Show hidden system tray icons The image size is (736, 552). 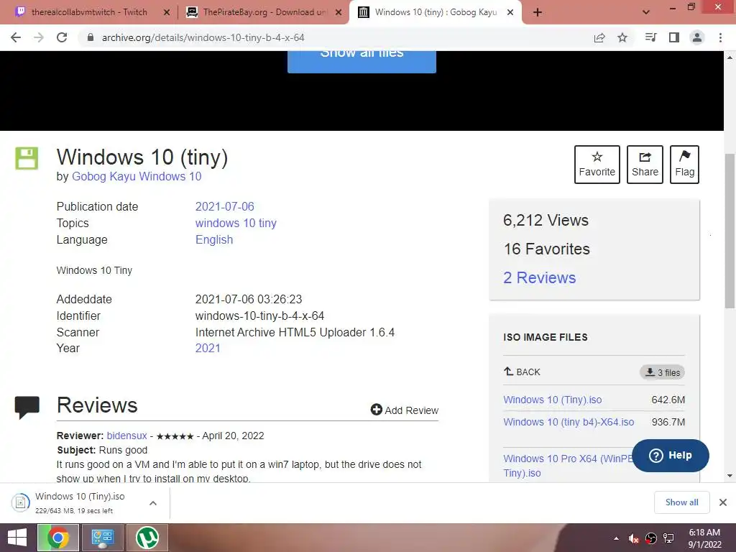point(616,538)
